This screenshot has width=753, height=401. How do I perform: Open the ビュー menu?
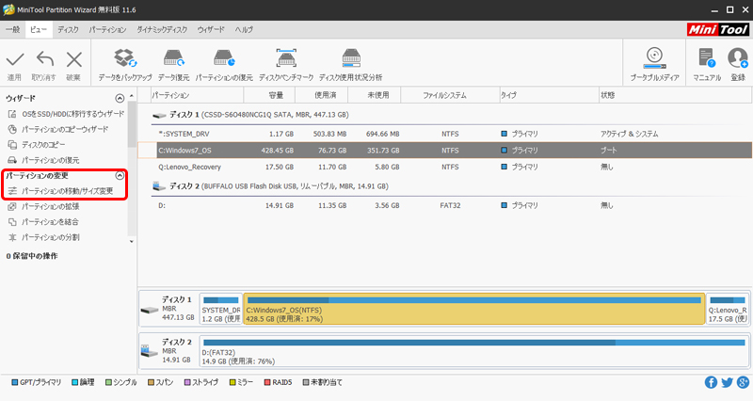[x=39, y=30]
